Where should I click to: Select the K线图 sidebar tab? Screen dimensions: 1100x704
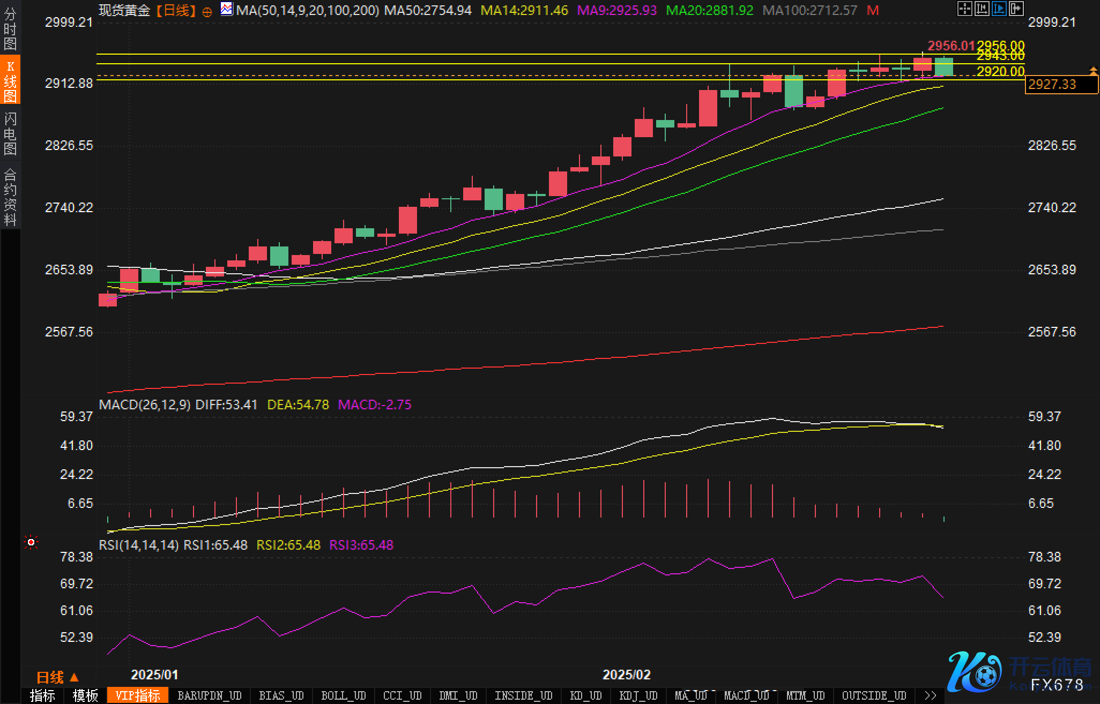[10, 80]
